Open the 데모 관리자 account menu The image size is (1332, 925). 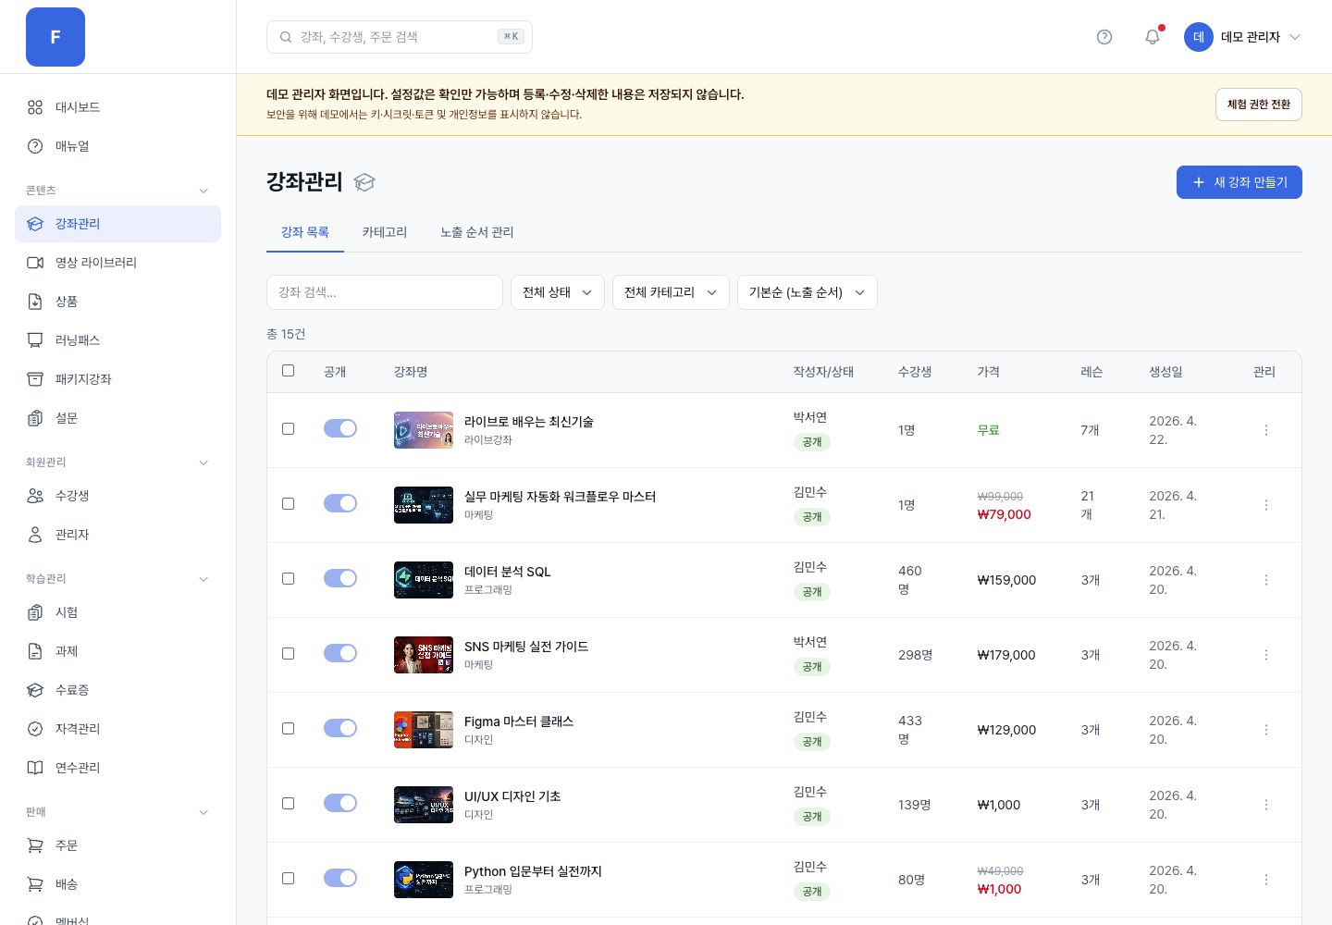tap(1243, 37)
